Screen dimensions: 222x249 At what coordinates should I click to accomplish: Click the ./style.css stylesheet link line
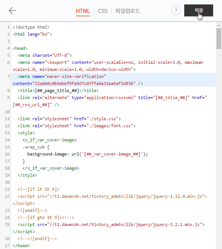[69, 119]
